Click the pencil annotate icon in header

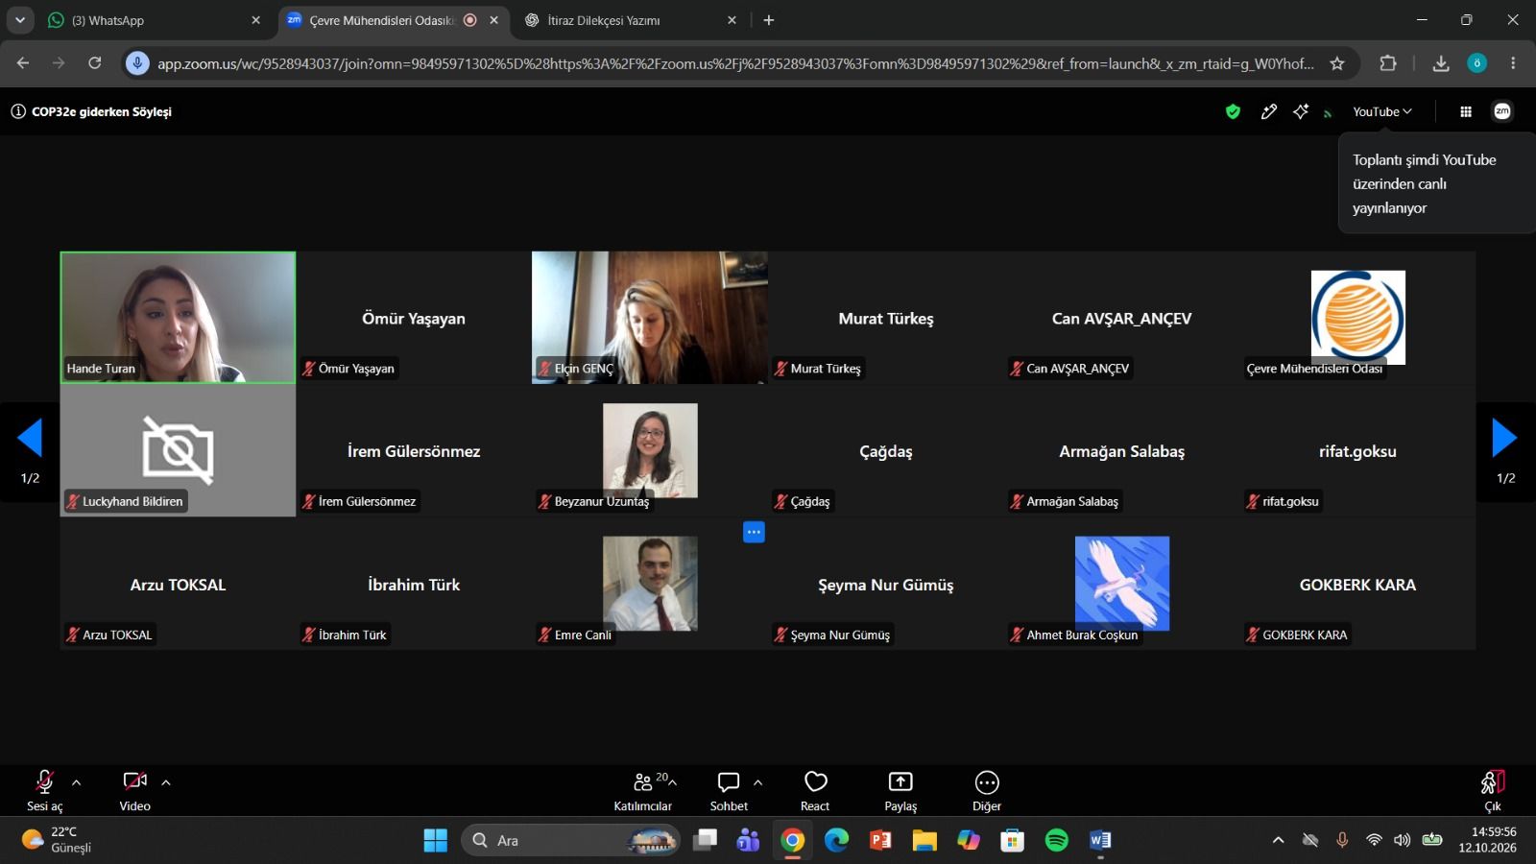[1268, 111]
